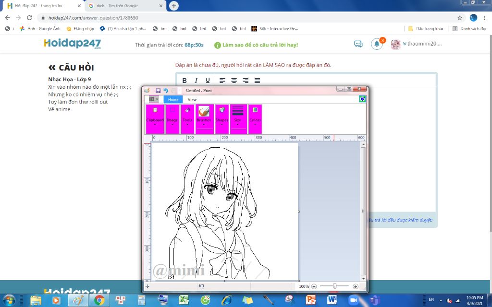Open the Paint file menu button
Image resolution: width=492 pixels, height=307 pixels.
pos(153,99)
